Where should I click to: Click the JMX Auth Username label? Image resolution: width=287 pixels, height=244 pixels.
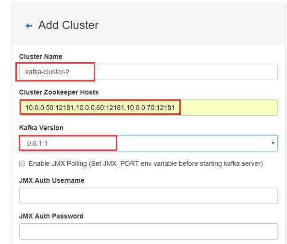[51, 180]
